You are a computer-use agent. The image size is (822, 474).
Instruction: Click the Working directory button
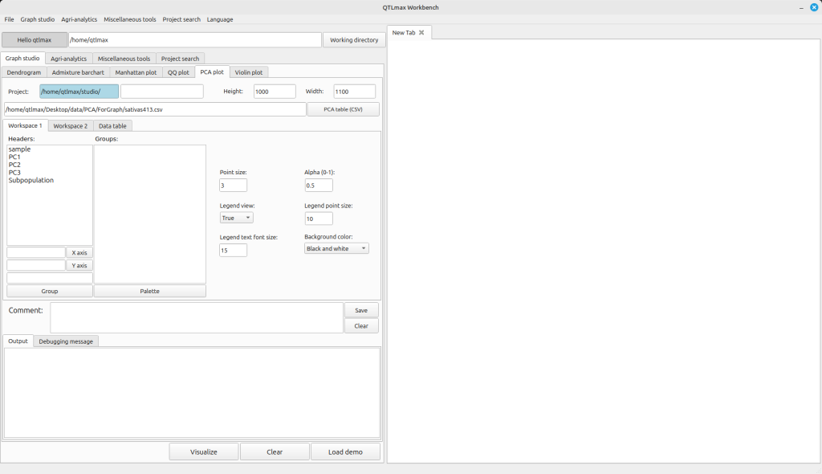pyautogui.click(x=354, y=40)
